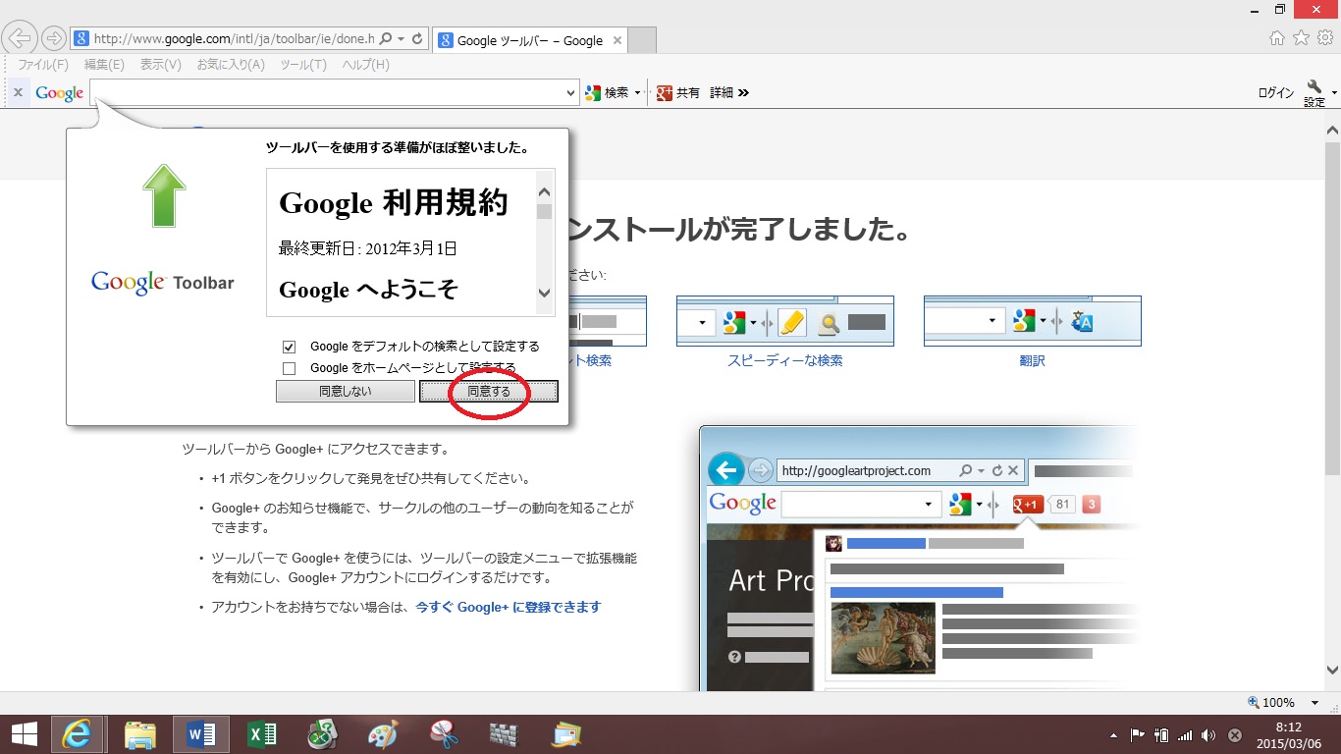The image size is (1341, 754).
Task: Reload the page with the refresh icon
Action: [417, 39]
